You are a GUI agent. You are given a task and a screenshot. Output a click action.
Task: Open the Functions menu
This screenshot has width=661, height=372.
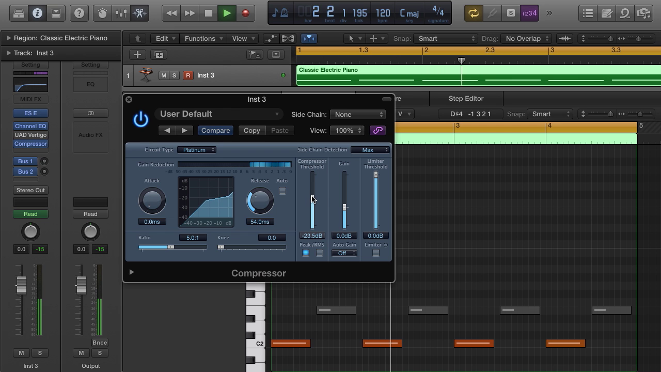point(203,38)
